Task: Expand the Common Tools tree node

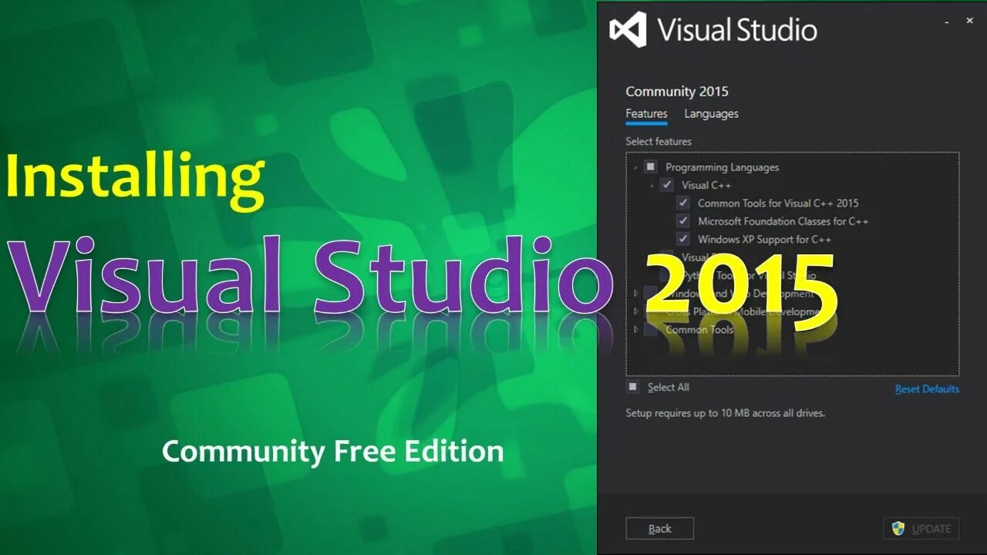Action: [636, 329]
